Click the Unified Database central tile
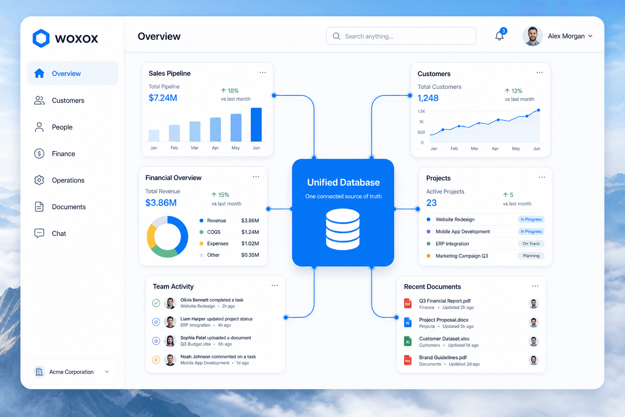 (343, 213)
